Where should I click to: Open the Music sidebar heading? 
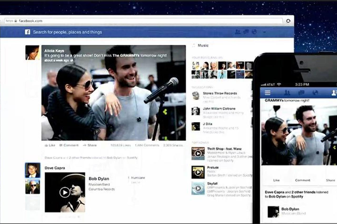203,45
